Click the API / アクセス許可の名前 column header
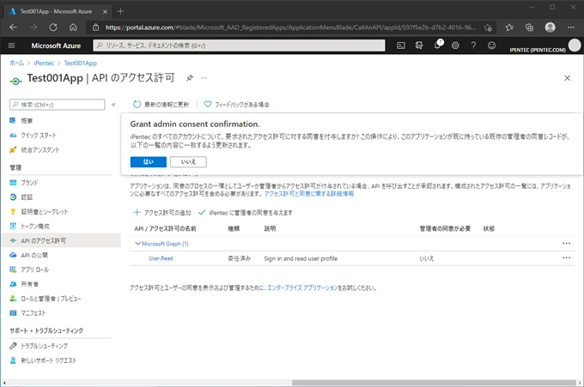Image resolution: width=584 pixels, height=387 pixels. [166, 228]
